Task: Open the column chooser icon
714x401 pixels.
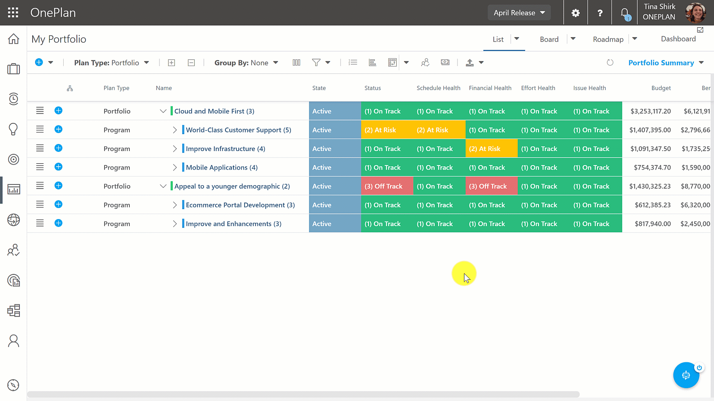Action: tap(296, 63)
